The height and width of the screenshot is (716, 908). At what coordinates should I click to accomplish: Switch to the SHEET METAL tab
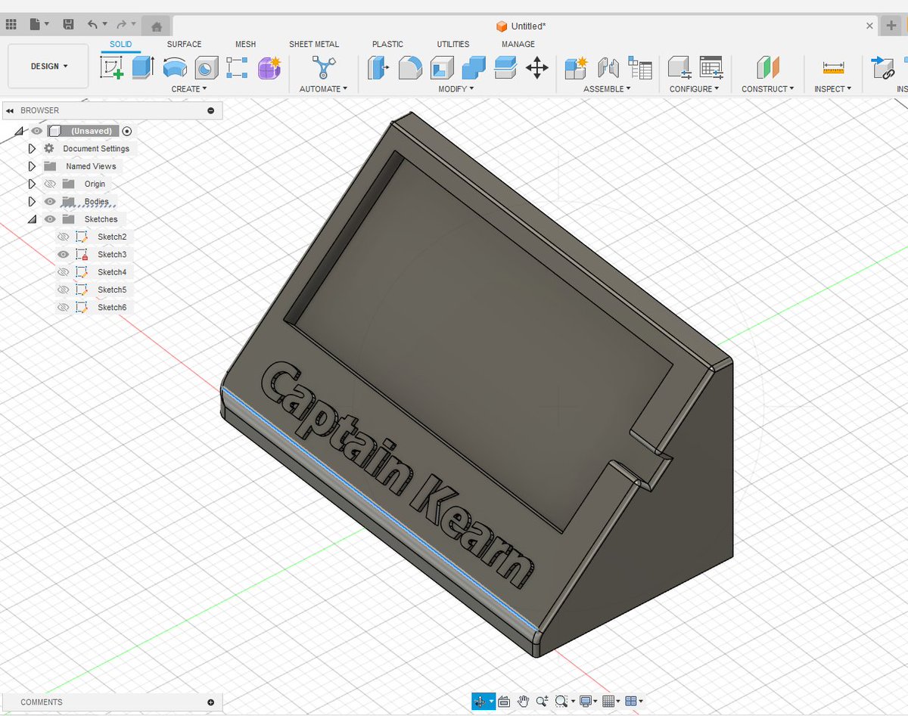[314, 44]
